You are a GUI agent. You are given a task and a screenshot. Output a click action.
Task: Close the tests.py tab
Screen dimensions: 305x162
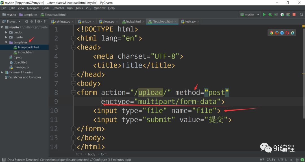point(198,21)
